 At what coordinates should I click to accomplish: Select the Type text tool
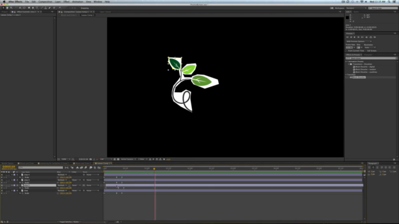tap(37, 8)
